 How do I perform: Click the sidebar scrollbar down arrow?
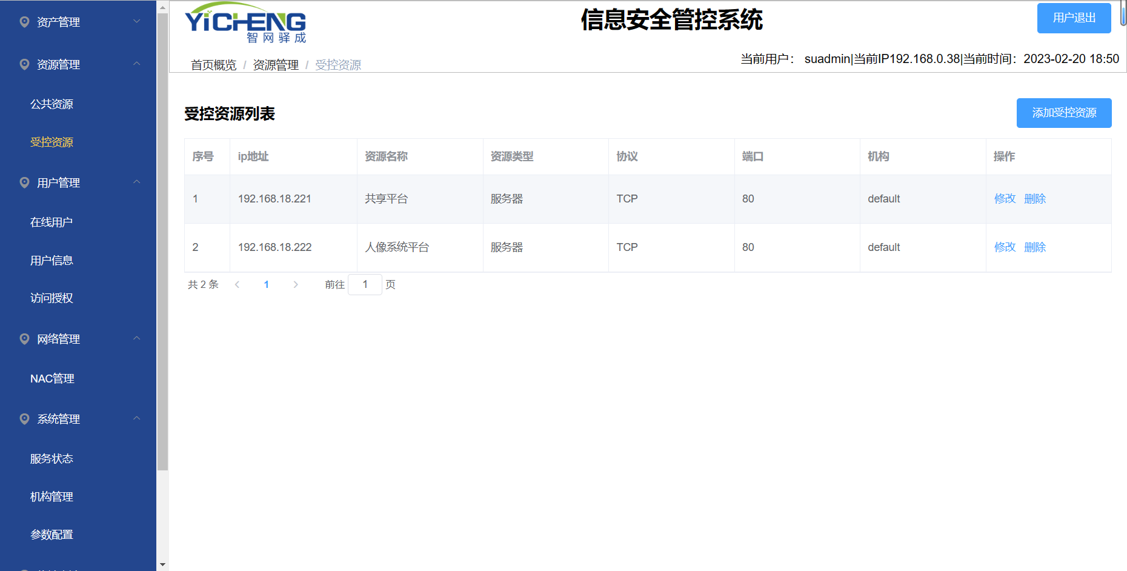(162, 564)
